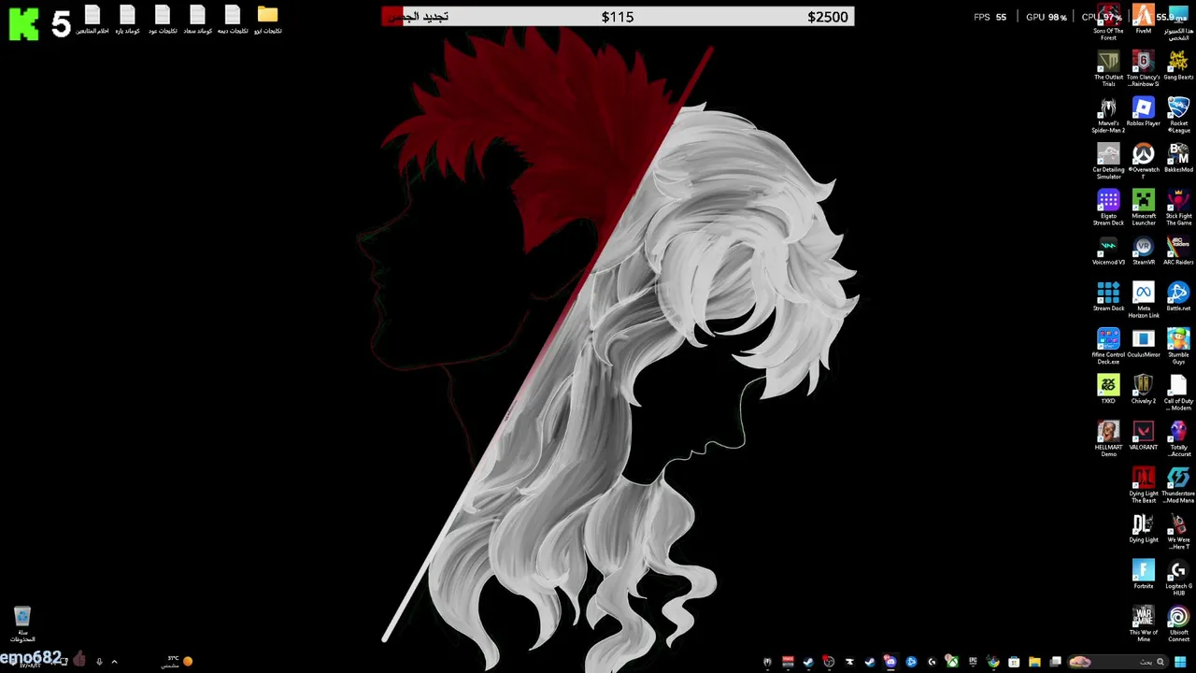Click the $2500 goal bar

(618, 17)
